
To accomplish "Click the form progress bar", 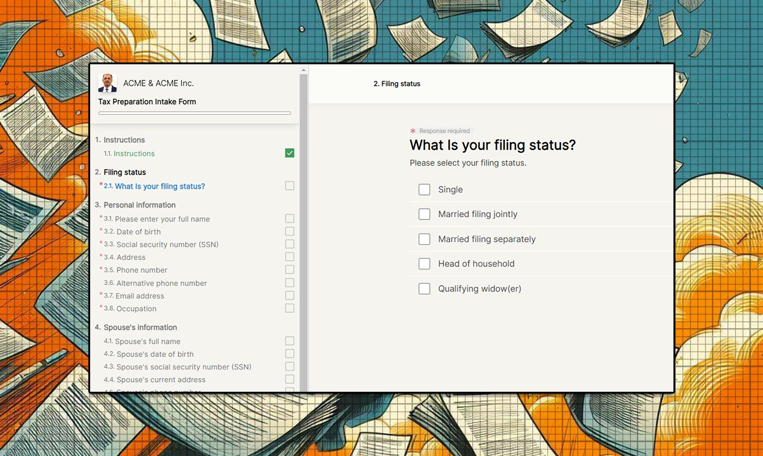I will [x=195, y=113].
